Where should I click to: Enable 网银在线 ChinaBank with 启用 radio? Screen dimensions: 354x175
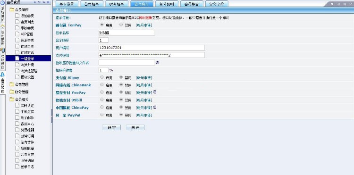[102, 84]
